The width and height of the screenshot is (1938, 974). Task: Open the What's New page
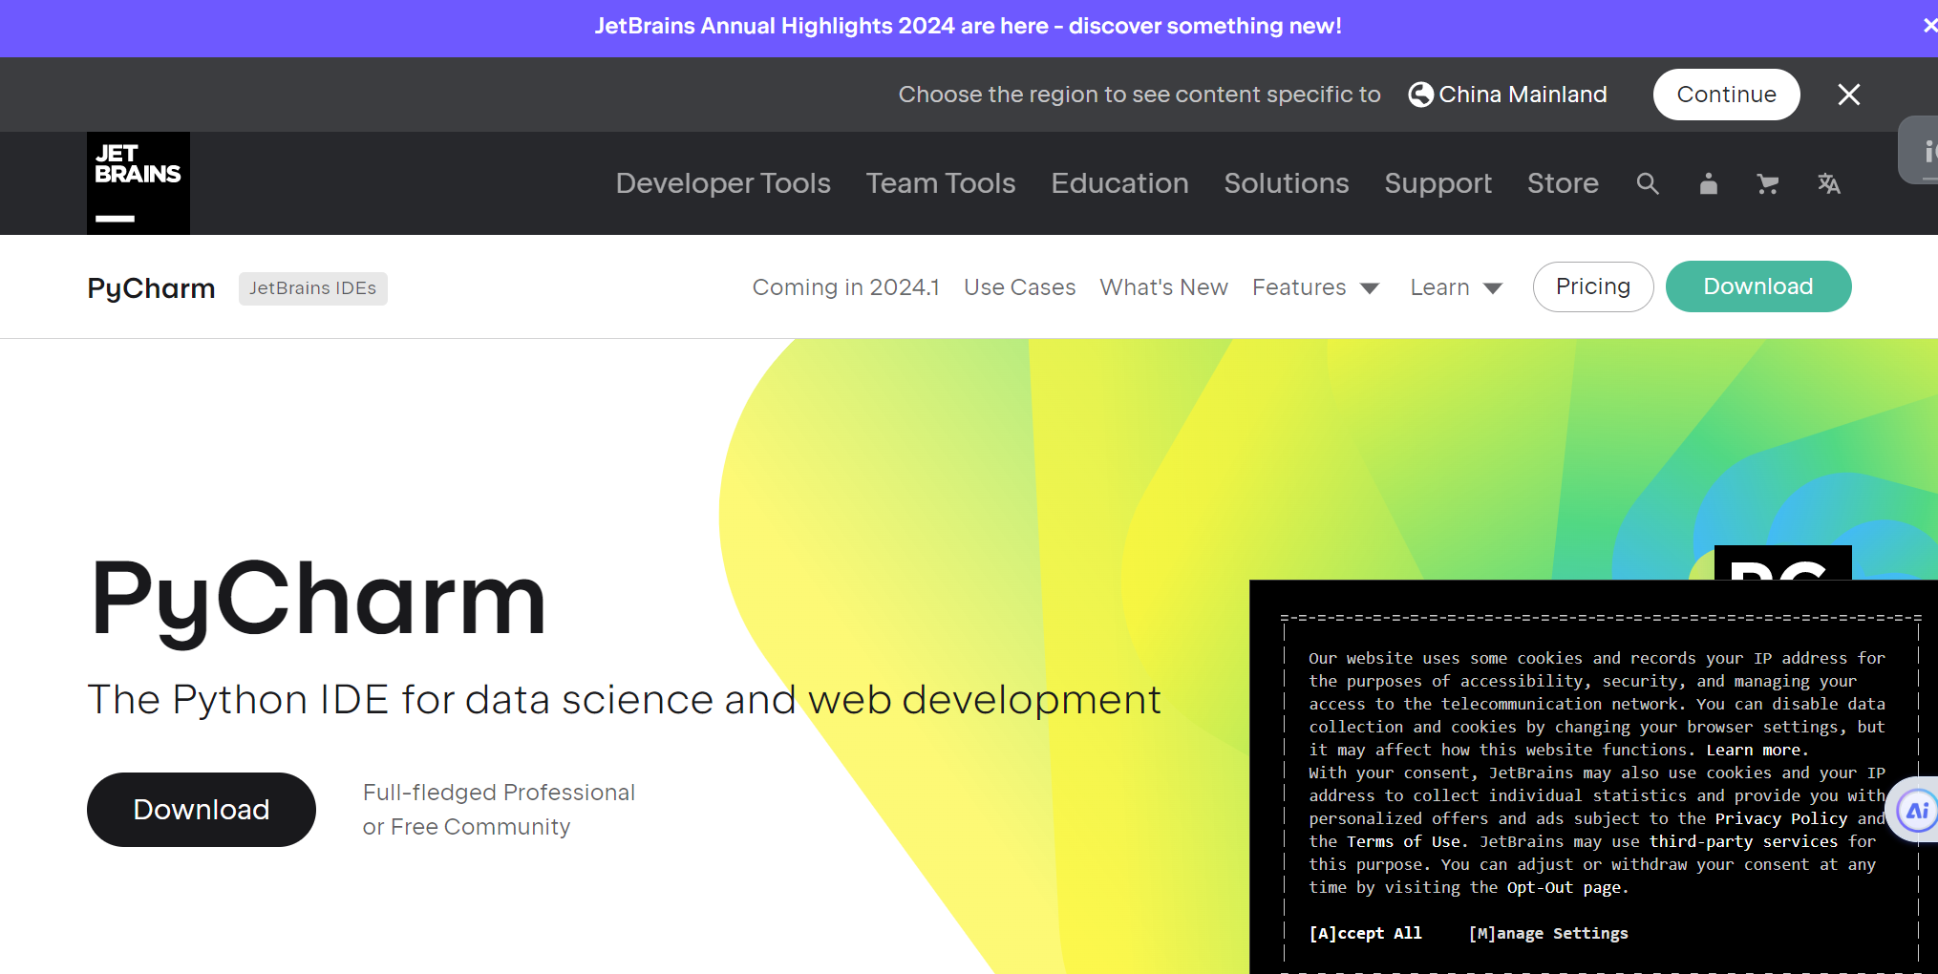(1163, 287)
